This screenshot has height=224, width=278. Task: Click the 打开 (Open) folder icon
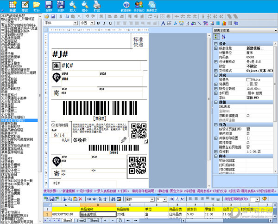pyautogui.click(x=37, y=6)
